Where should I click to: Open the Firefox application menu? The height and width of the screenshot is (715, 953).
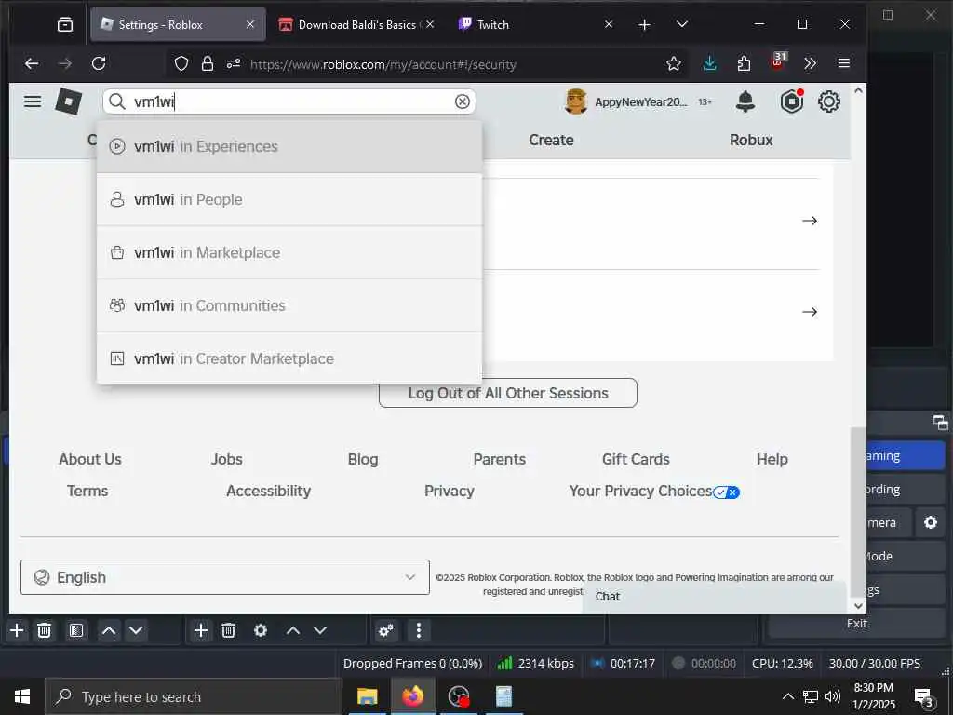(x=843, y=64)
